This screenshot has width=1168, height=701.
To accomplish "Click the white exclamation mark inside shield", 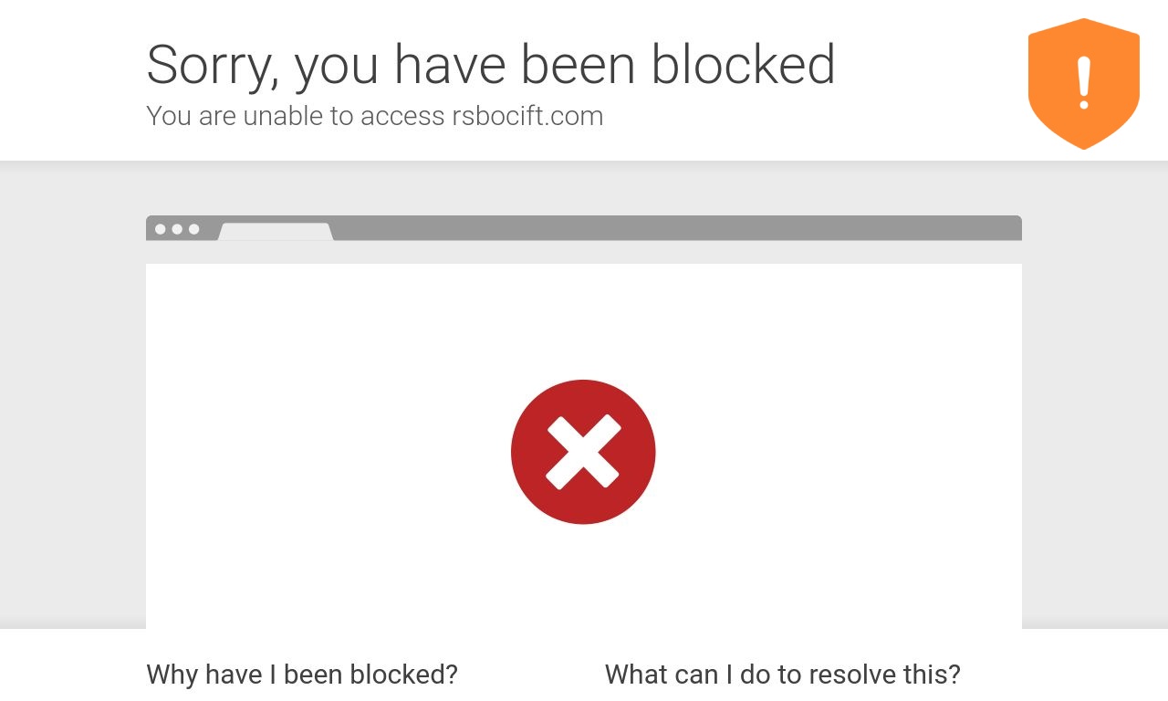I will click(1083, 83).
